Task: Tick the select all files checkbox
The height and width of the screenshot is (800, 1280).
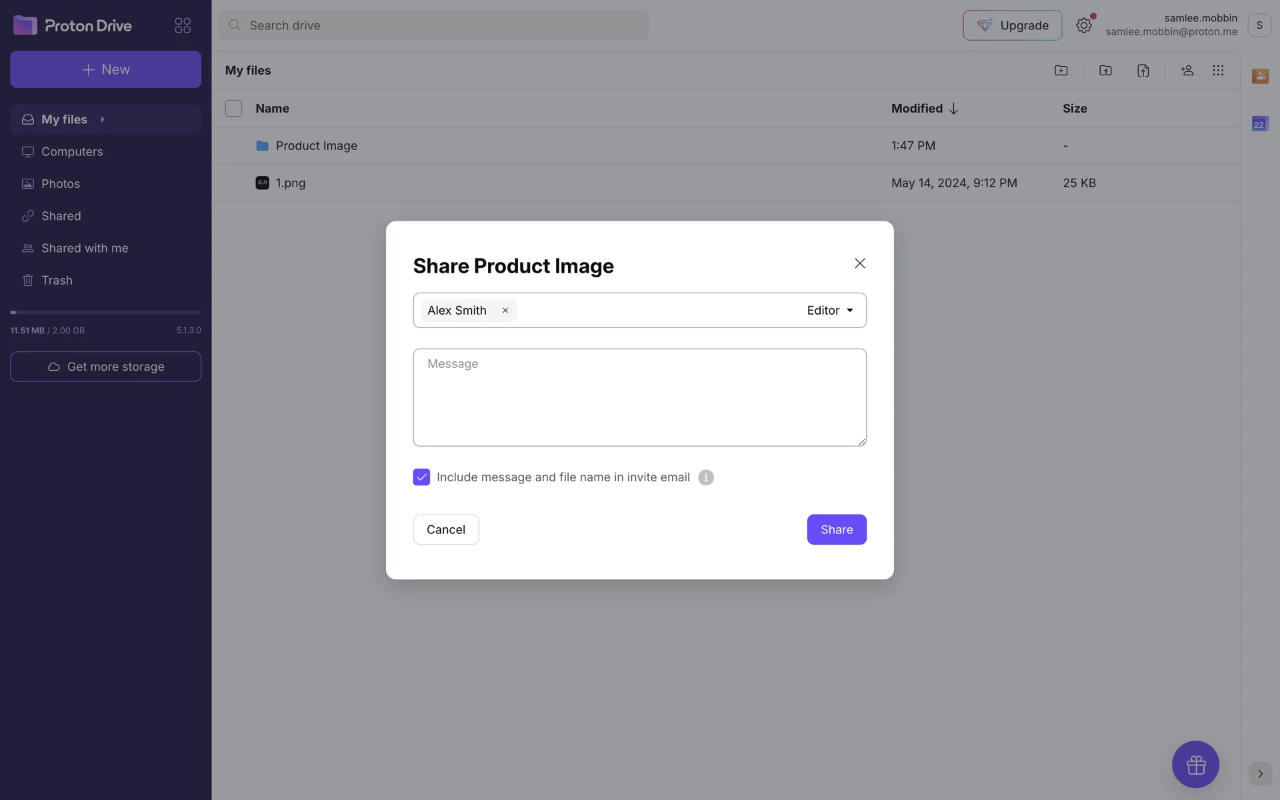Action: pos(233,109)
